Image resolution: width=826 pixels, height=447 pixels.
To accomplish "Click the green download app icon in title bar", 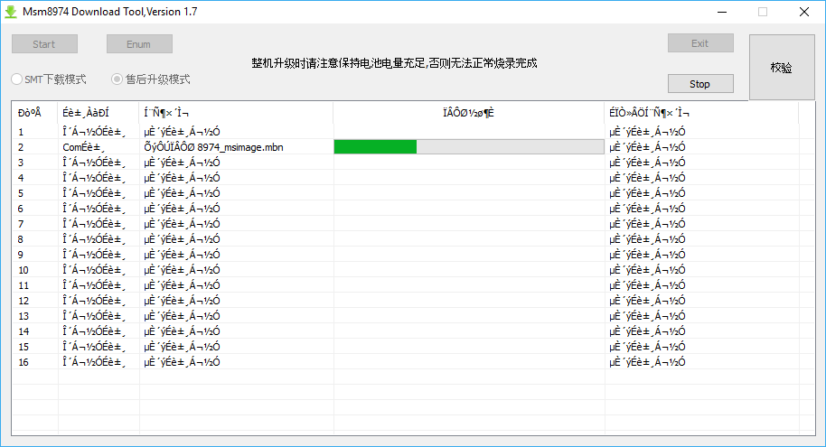I will click(x=11, y=12).
